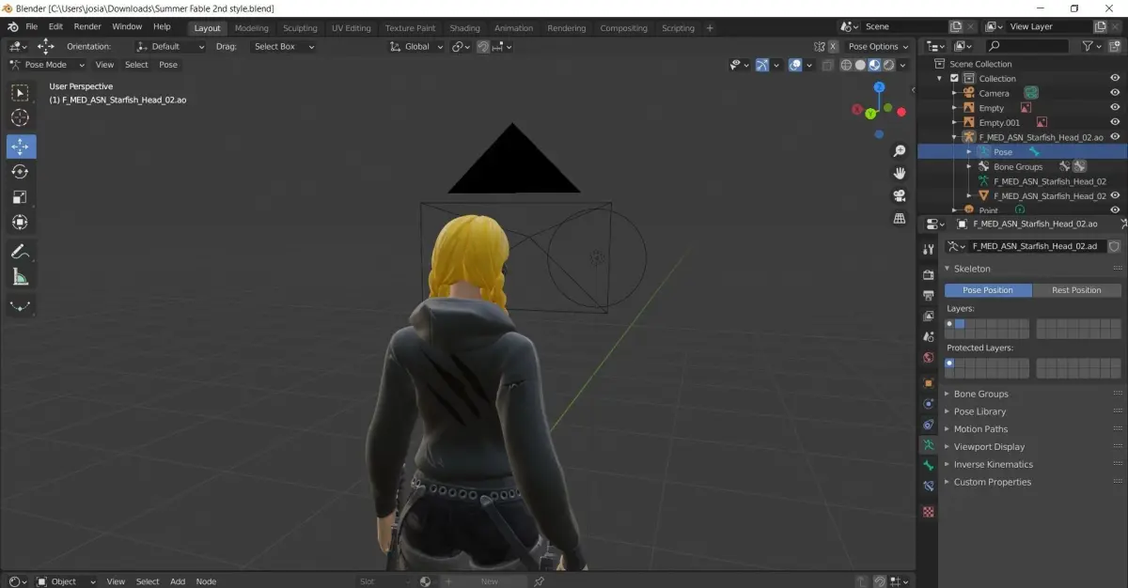Screen dimensions: 1128x588
Task: Switch to rendered viewport shading
Action: coord(888,65)
